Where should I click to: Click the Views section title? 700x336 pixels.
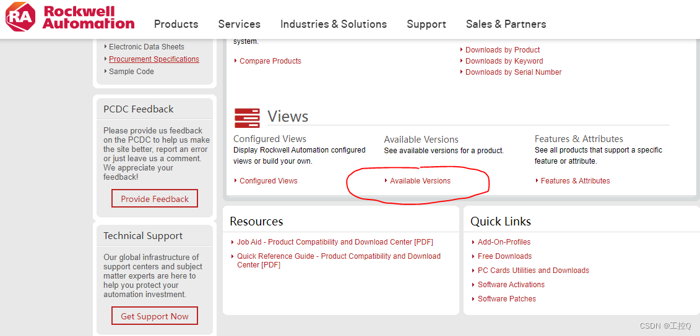coord(288,116)
